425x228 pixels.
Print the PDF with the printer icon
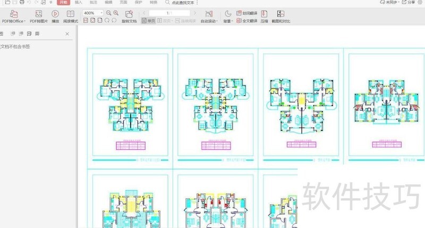point(22,2)
